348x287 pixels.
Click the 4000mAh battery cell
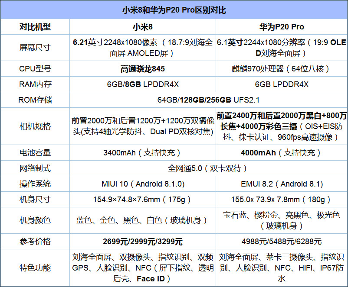click(x=282, y=152)
